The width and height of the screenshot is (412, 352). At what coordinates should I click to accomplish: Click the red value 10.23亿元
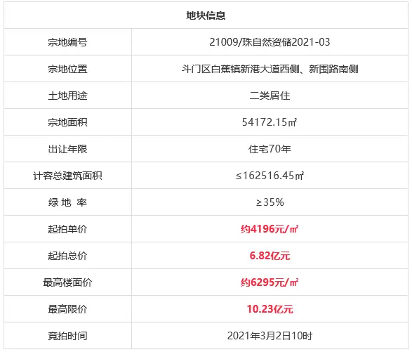point(270,309)
